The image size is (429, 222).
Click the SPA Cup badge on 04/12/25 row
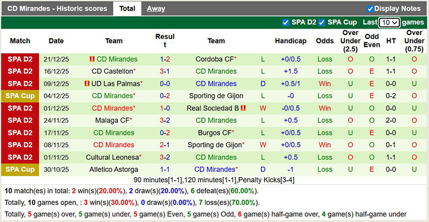coord(20,96)
